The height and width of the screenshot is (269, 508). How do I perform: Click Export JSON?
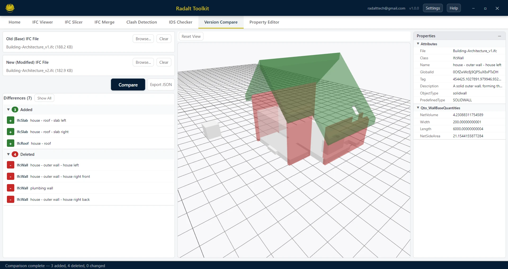click(x=161, y=84)
